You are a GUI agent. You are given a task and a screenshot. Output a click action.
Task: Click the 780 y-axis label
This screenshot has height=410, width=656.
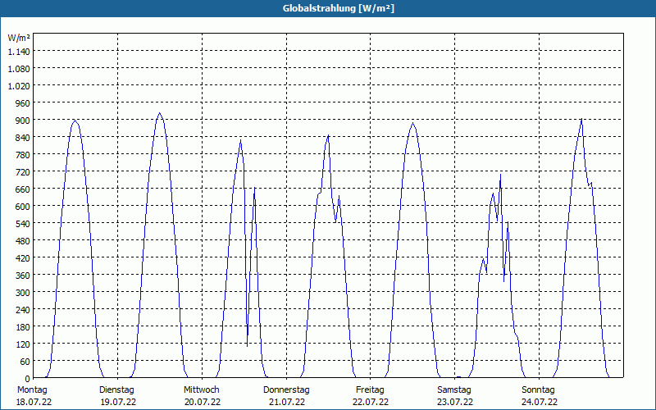[23, 155]
